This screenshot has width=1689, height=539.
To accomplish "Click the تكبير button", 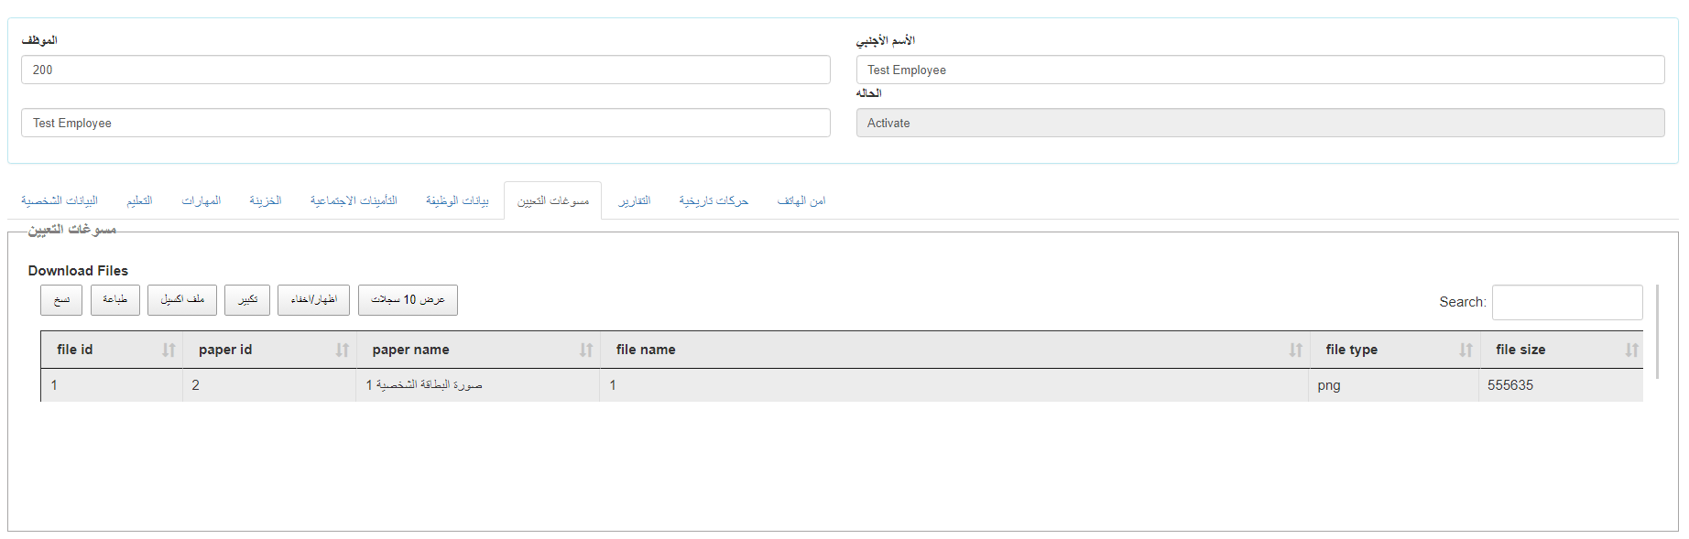I will tap(247, 300).
